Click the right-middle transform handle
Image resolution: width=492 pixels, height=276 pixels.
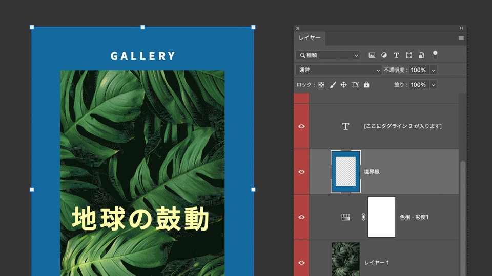(x=253, y=189)
